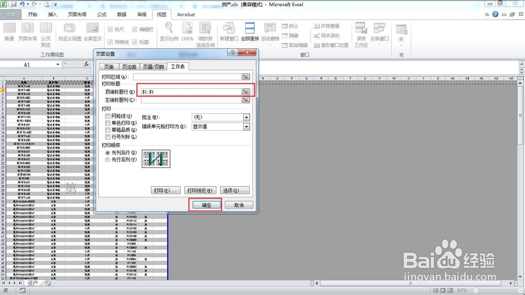Open the cell errors as (错误单元格打印为) dropdown

(246, 127)
